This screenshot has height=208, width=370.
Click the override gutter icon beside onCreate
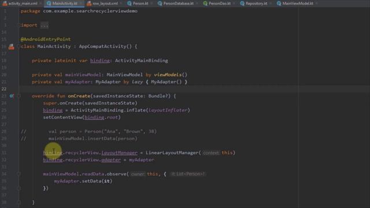12,96
